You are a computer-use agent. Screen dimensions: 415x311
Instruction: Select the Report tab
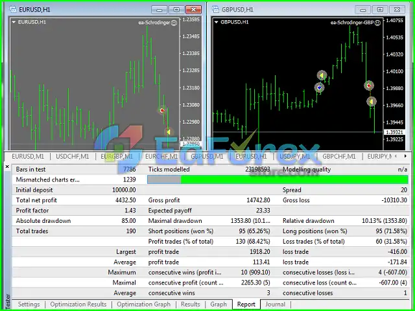(x=246, y=305)
